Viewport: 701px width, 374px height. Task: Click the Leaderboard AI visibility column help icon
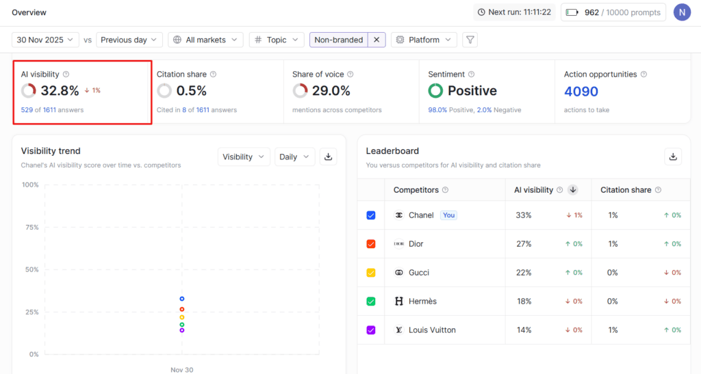560,189
